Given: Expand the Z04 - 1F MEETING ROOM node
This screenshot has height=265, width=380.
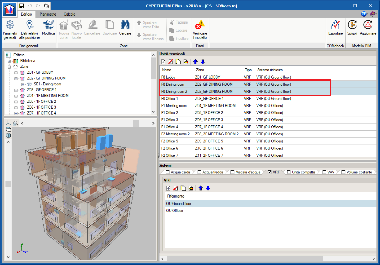Looking at the screenshot, I should point(16,96).
